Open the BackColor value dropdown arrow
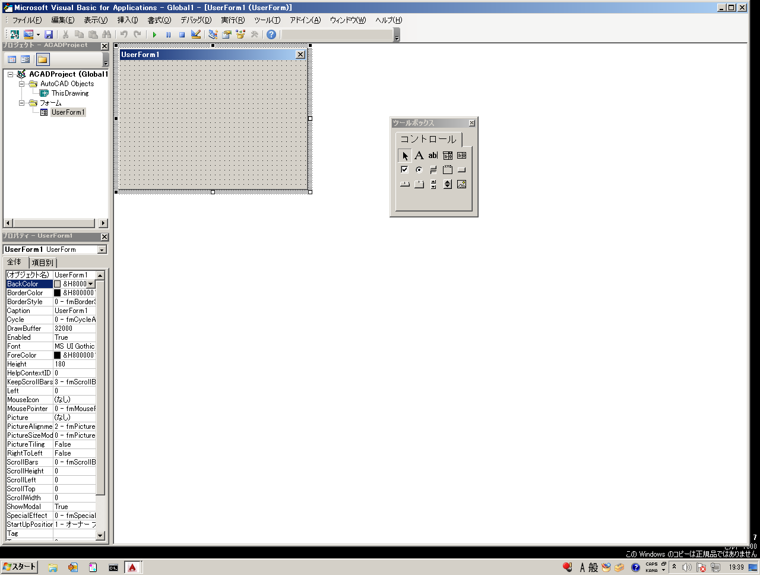This screenshot has width=760, height=575. (x=91, y=284)
